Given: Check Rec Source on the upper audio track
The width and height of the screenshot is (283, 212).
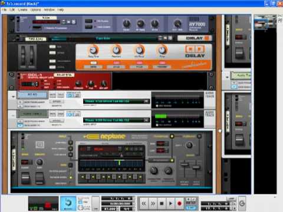Looking at the screenshot, I should click(x=157, y=106).
